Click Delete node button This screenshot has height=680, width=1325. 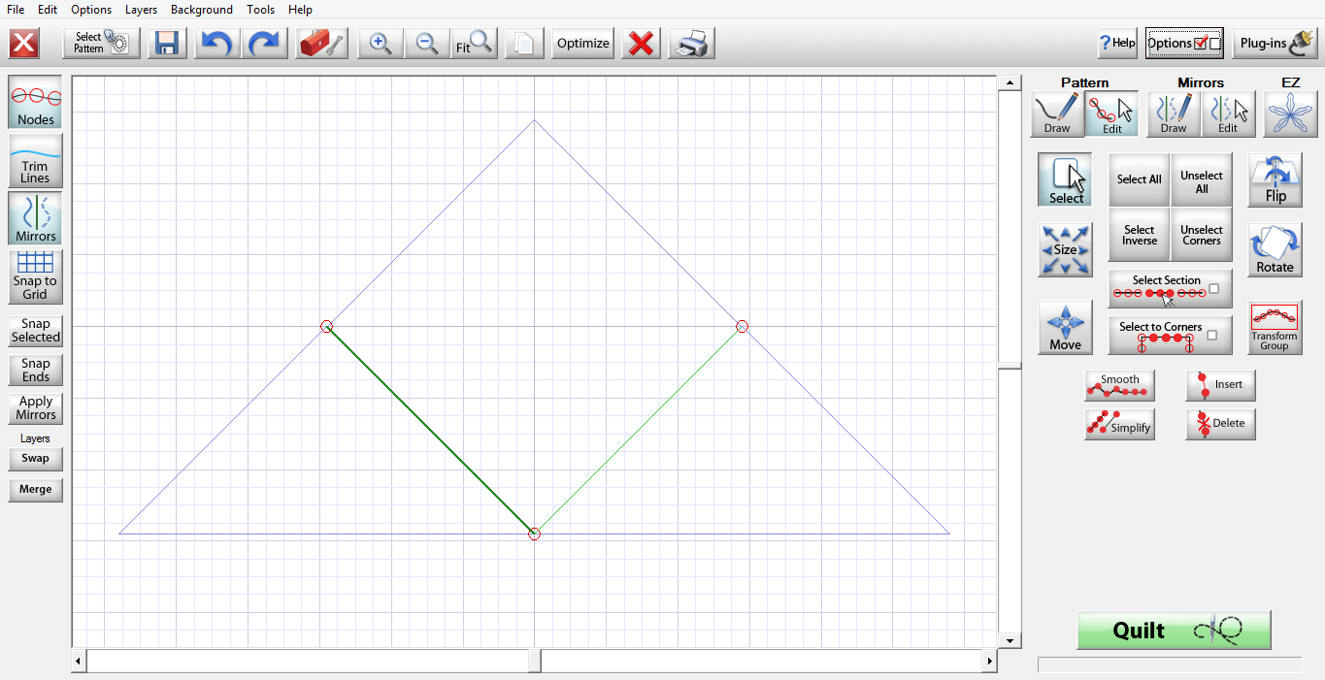[x=1220, y=424]
